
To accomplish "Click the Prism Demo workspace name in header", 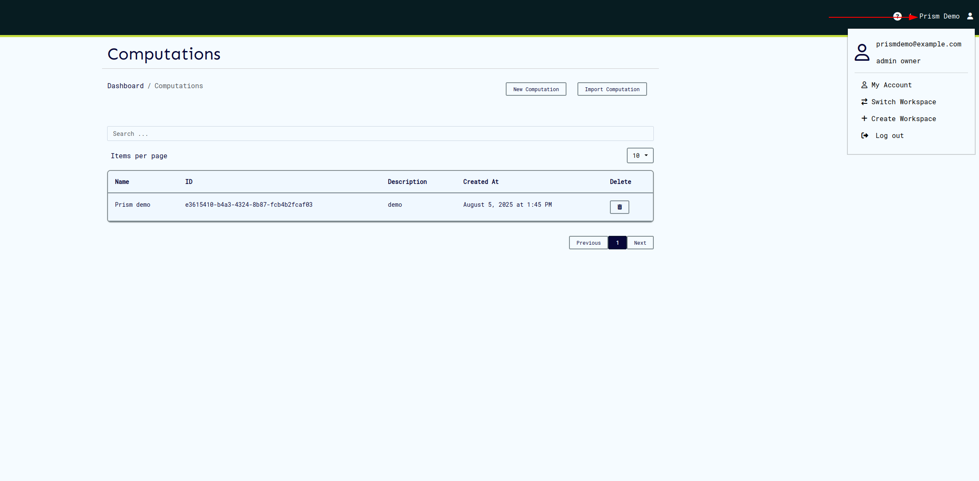I will tap(939, 16).
